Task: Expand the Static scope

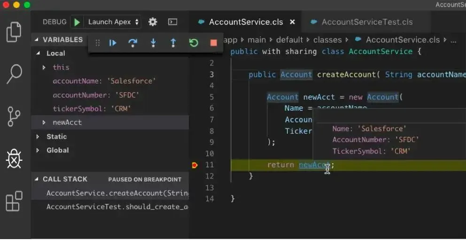Action: coord(38,136)
